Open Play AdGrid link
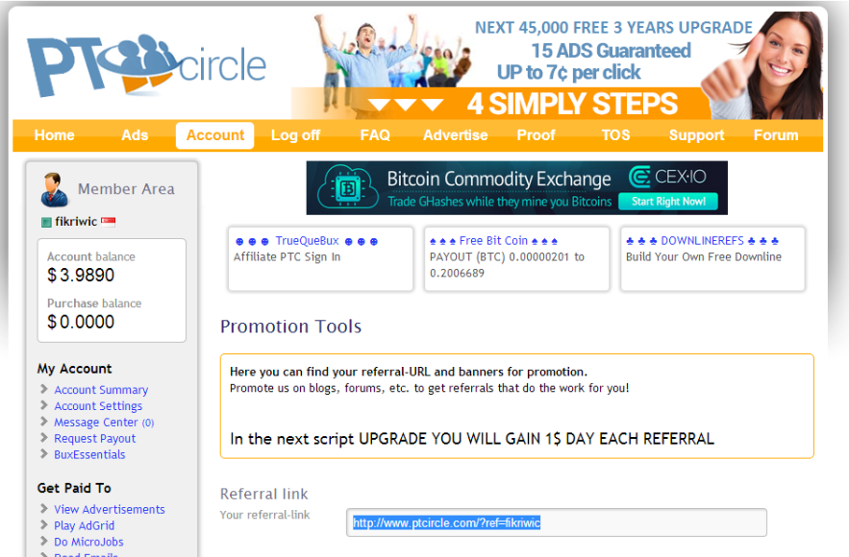Screen dimensions: 849x557 click(x=84, y=525)
